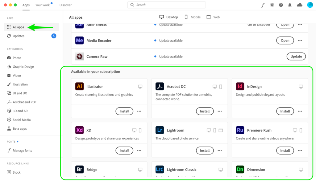Show Mobile apps tab
The image size is (316, 181).
pyautogui.click(x=193, y=17)
